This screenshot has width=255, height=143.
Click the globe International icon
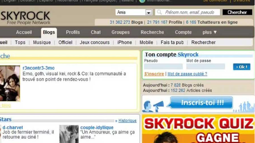click(x=142, y=1)
